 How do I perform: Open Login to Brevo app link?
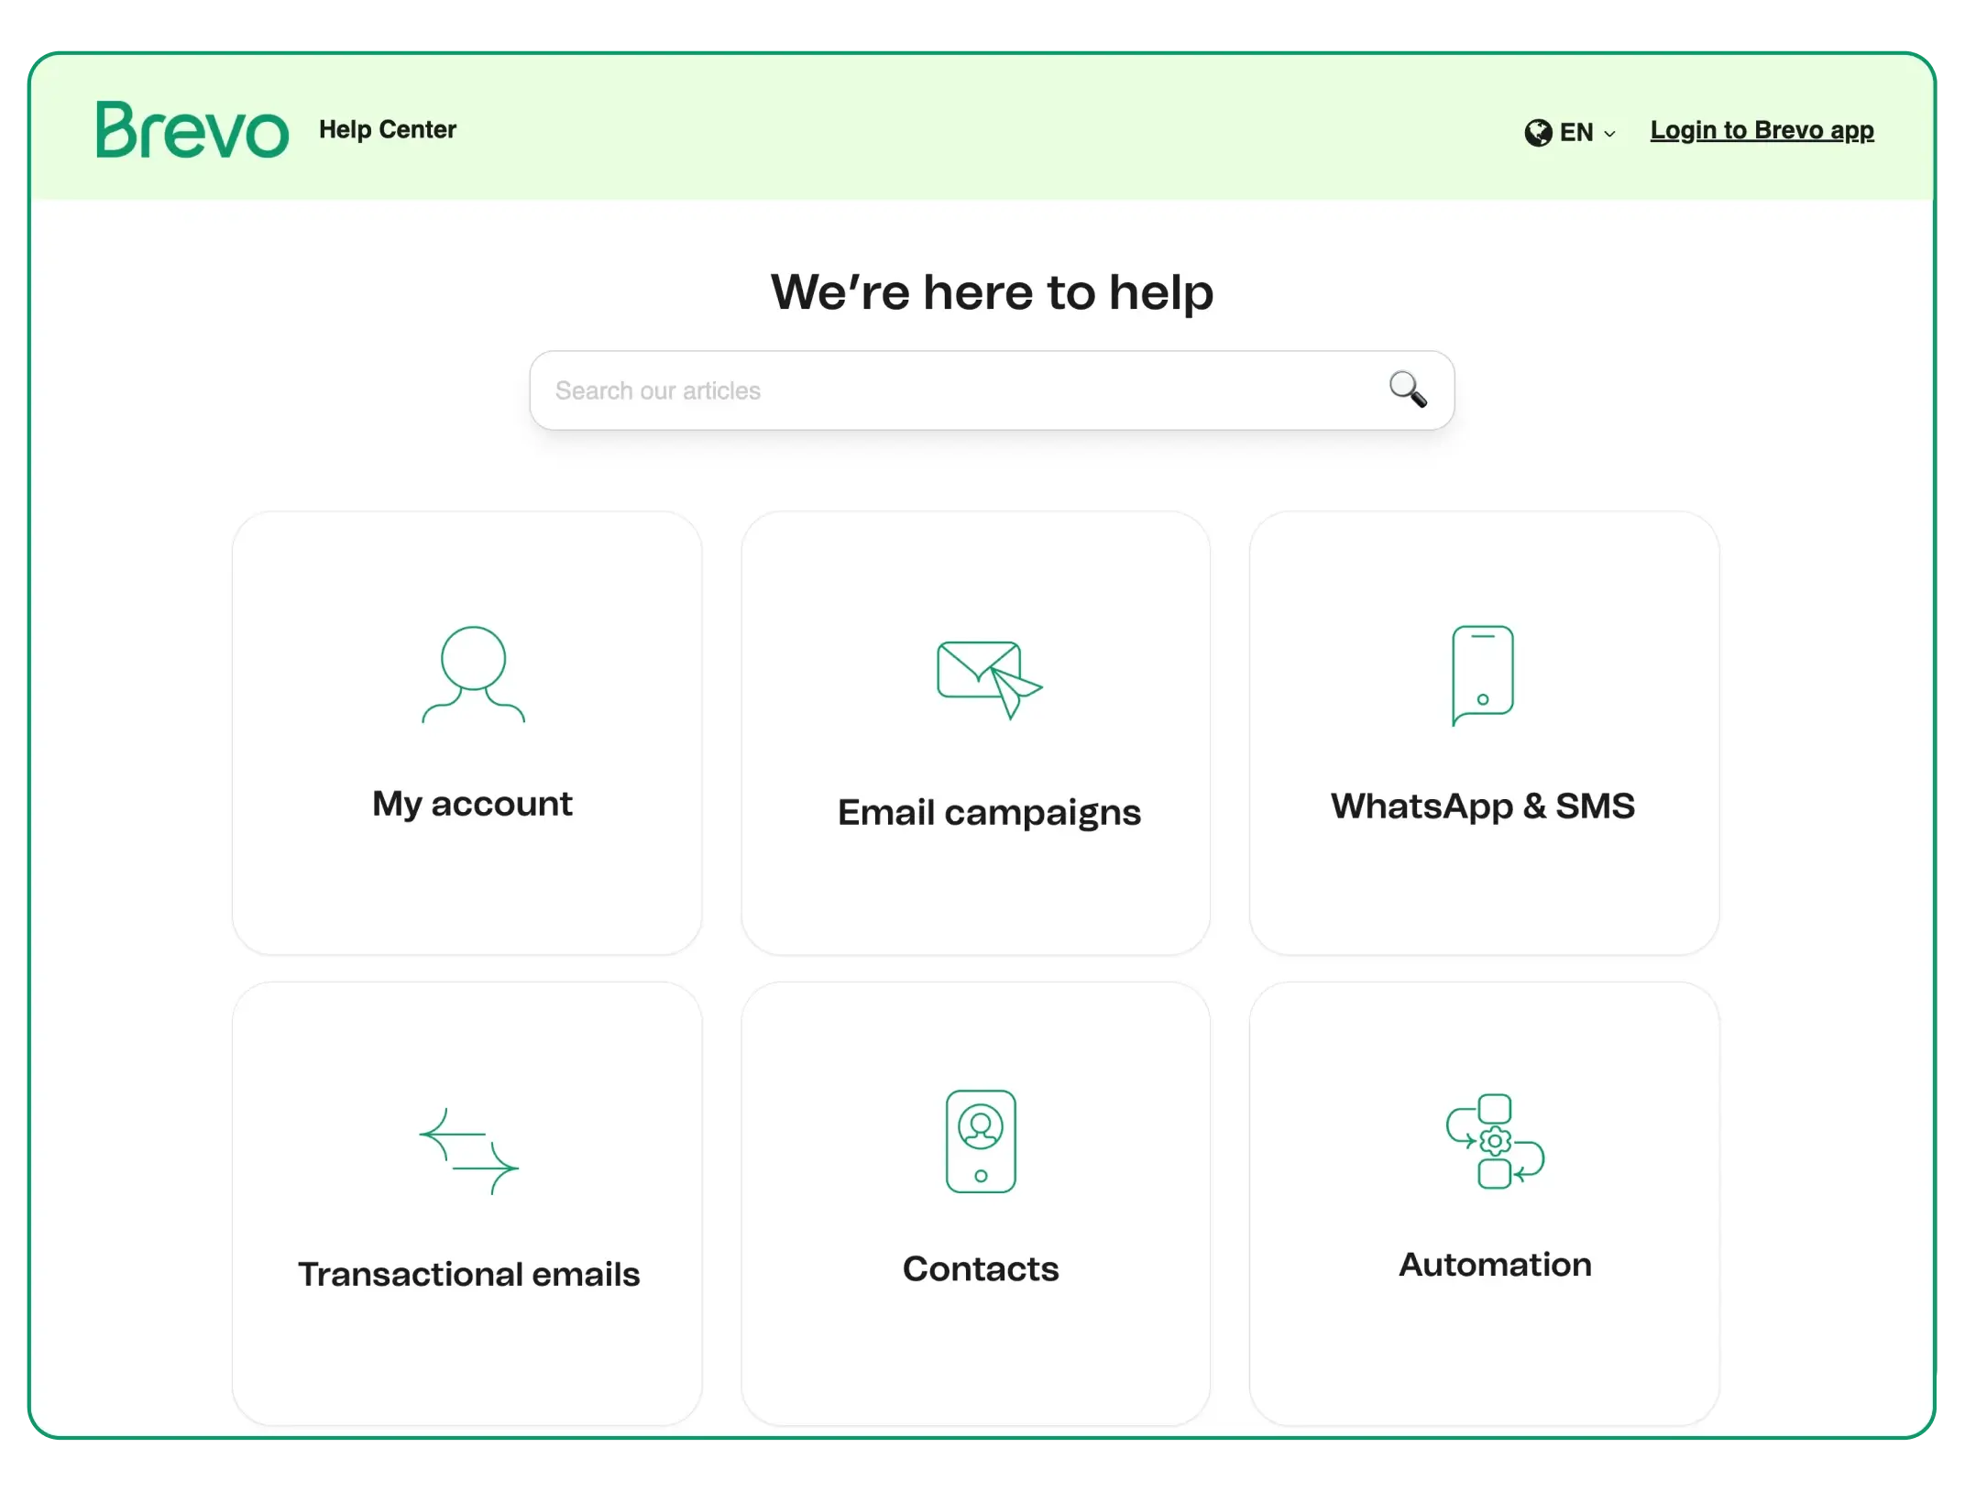coord(1762,130)
